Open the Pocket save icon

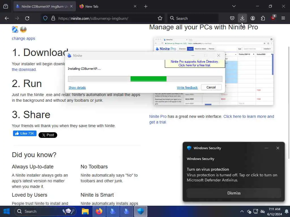tap(232, 18)
